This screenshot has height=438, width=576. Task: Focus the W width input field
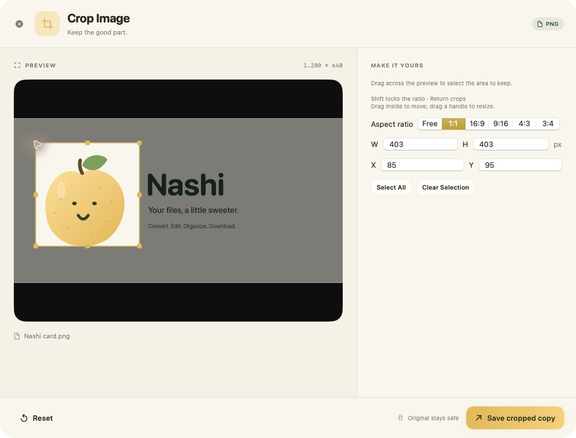pyautogui.click(x=420, y=145)
